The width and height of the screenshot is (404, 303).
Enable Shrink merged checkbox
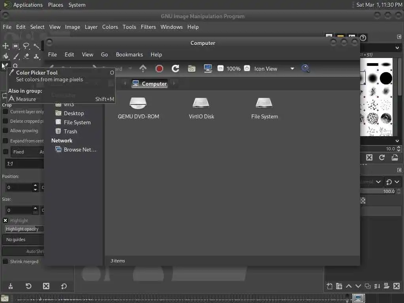click(x=5, y=262)
